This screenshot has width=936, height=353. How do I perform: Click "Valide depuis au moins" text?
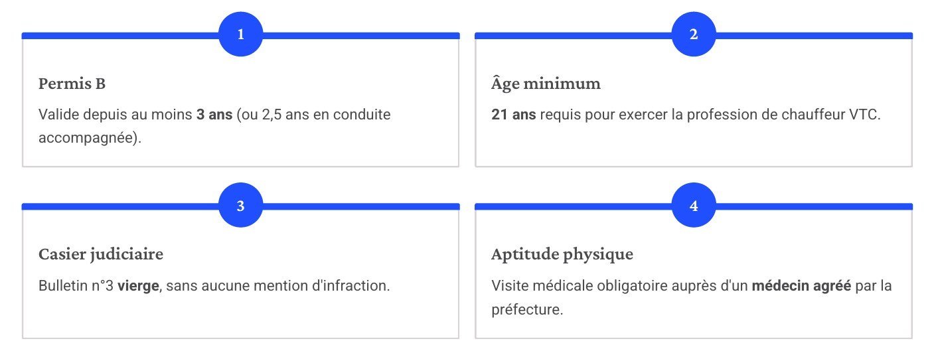click(116, 114)
